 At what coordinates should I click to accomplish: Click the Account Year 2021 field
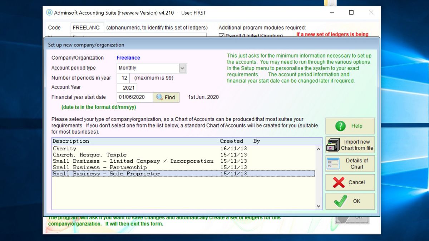click(127, 87)
